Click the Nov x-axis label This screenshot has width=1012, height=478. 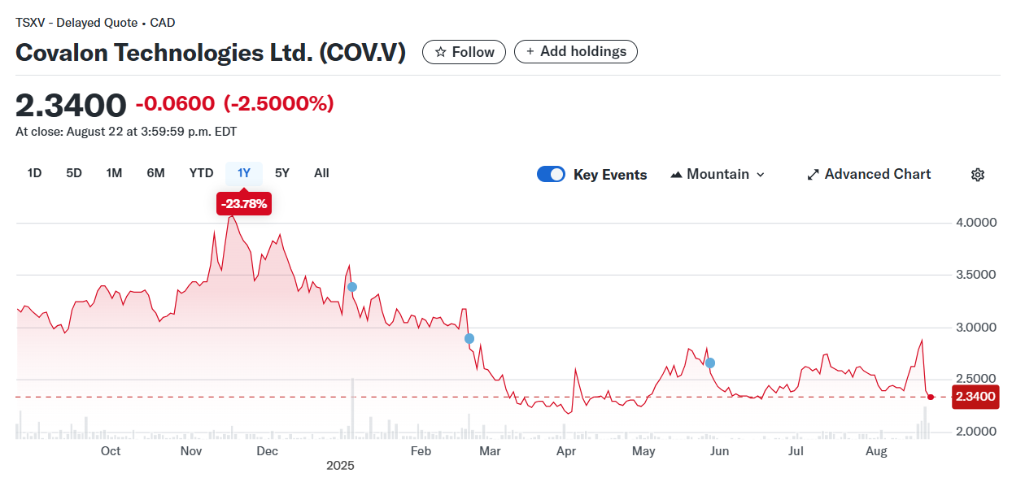(191, 451)
